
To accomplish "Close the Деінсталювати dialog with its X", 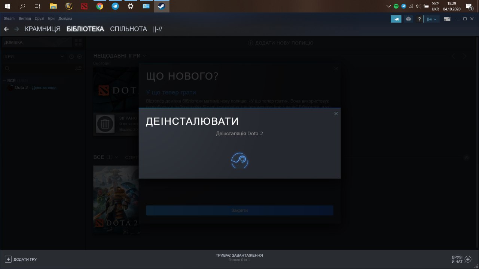I will click(x=336, y=114).
